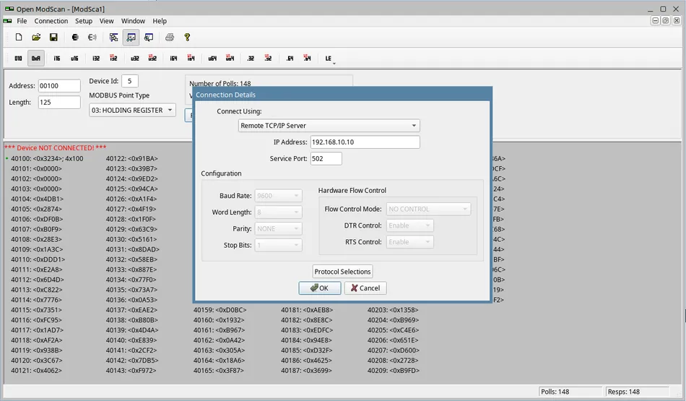Image resolution: width=686 pixels, height=401 pixels.
Task: Open the Help menu
Action: pos(160,21)
